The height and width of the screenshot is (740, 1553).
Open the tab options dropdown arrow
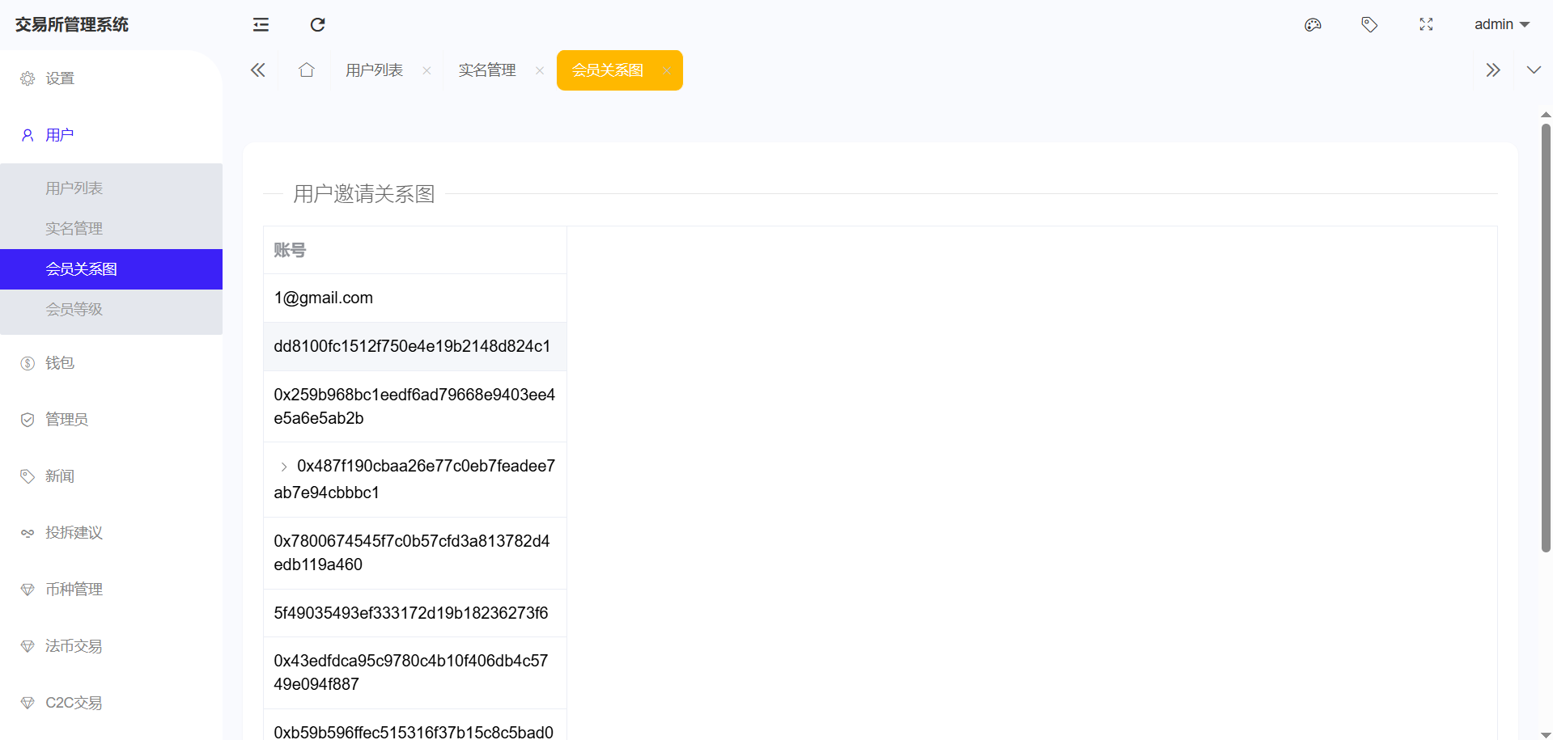[x=1533, y=70]
